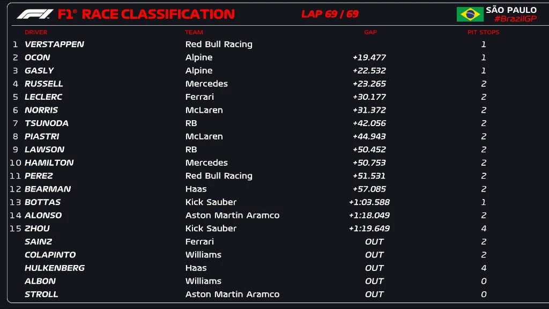This screenshot has height=309, width=549.
Task: Click Aston Martin Aramco next to ALONSO
Action: [x=232, y=216]
